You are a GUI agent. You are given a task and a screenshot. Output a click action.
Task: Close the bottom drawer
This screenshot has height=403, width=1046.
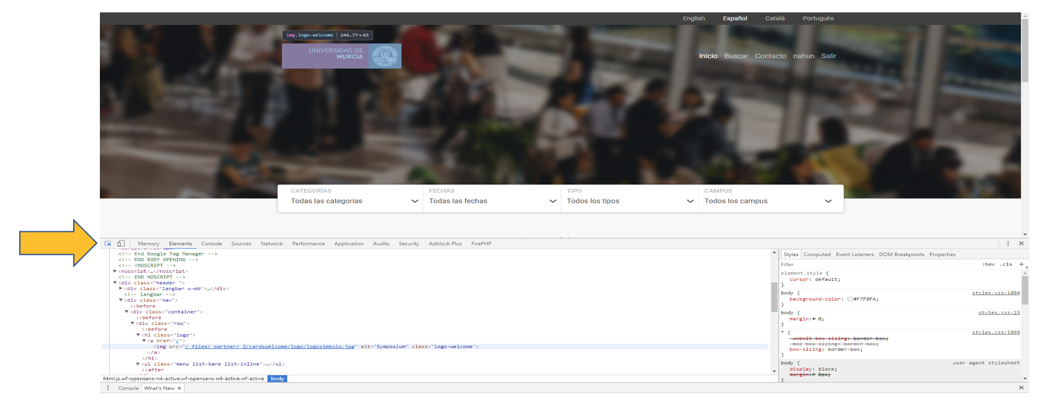(x=1021, y=387)
